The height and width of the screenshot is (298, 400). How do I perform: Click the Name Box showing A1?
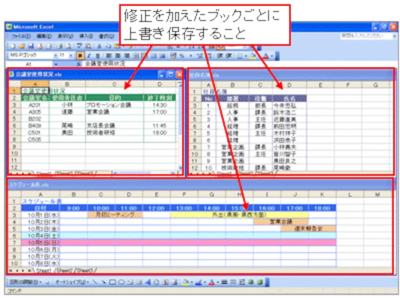click(29, 64)
